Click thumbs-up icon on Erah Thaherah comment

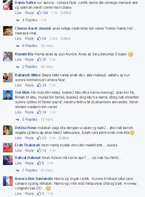(39, 150)
